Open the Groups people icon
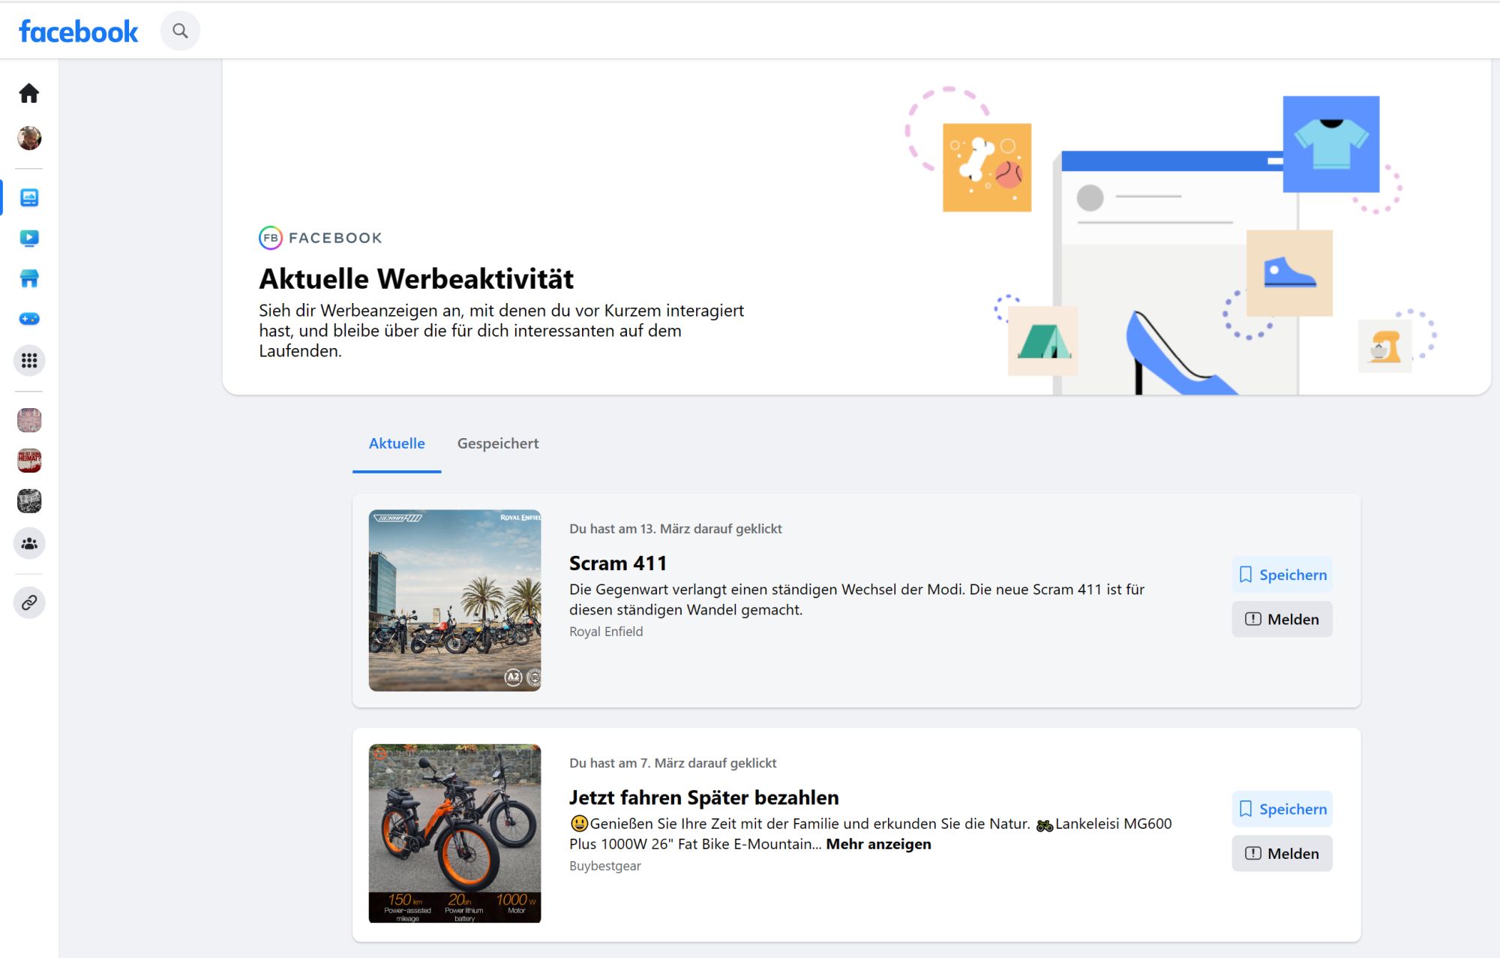The width and height of the screenshot is (1500, 958). 29,543
